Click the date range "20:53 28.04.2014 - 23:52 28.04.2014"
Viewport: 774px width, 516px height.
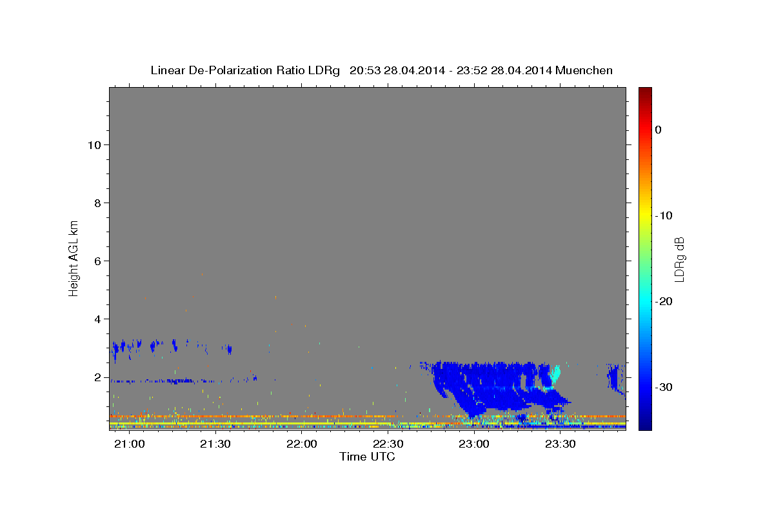pos(450,70)
